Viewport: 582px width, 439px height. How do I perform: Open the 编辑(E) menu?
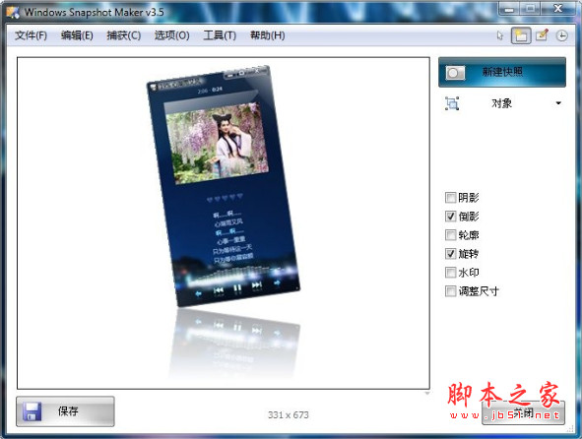point(77,35)
